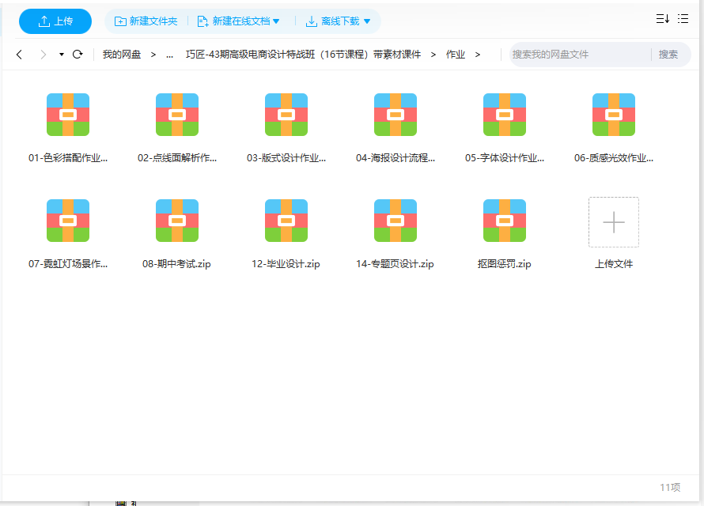The height and width of the screenshot is (506, 704).
Task: Refresh the current folder
Action: 78,55
